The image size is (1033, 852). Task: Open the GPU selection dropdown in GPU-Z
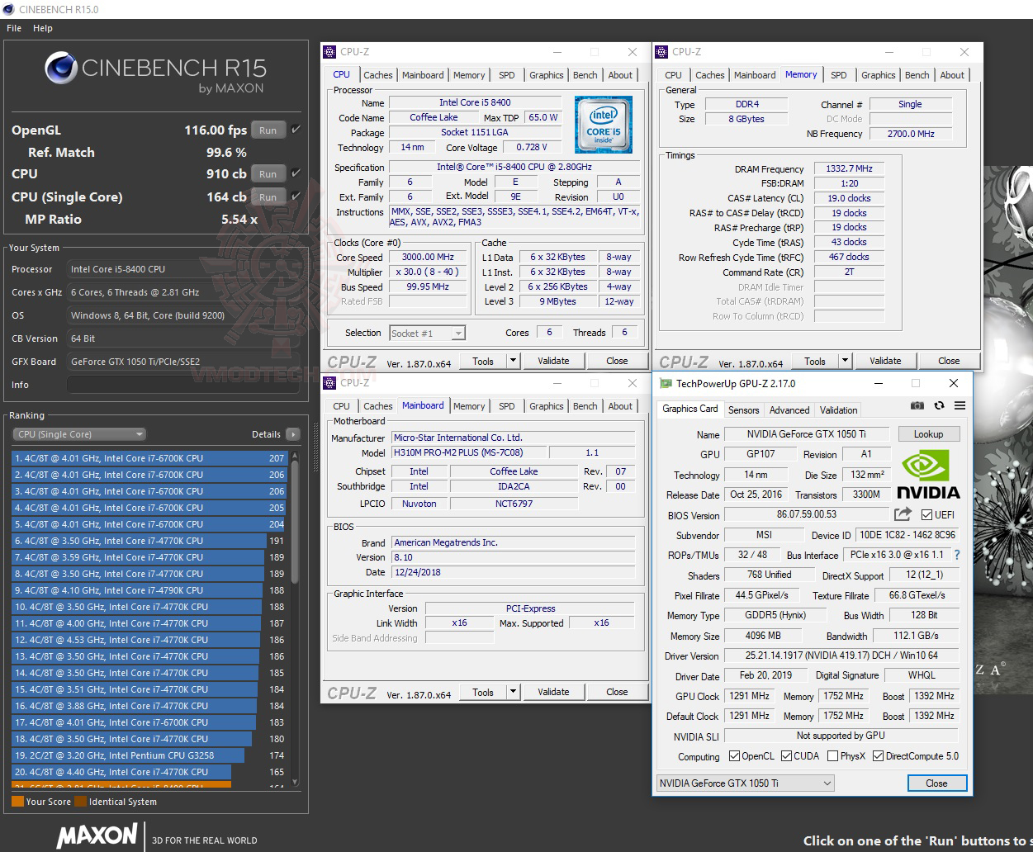pyautogui.click(x=746, y=783)
